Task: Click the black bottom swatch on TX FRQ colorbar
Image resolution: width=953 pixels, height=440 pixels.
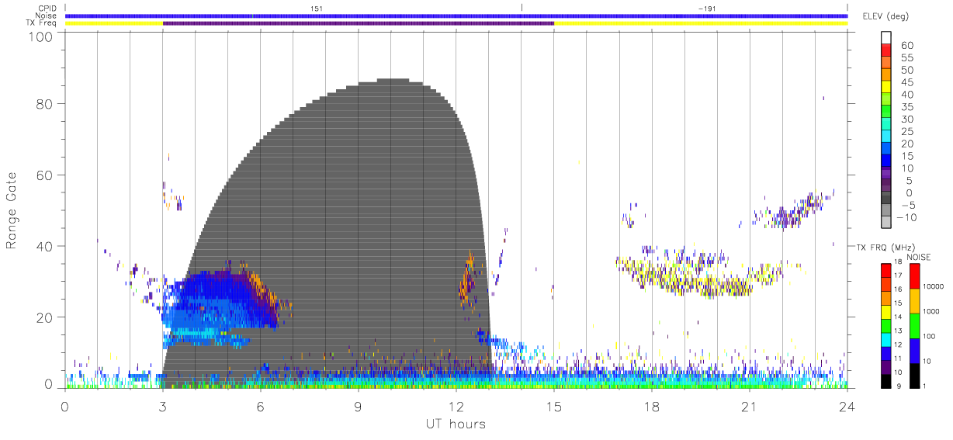Action: [x=887, y=379]
